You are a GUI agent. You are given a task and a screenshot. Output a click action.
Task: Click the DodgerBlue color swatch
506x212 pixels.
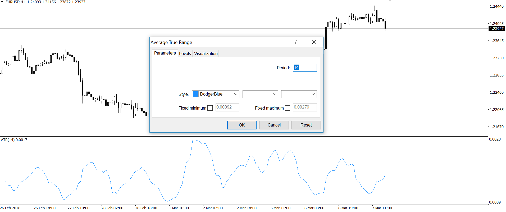point(196,94)
